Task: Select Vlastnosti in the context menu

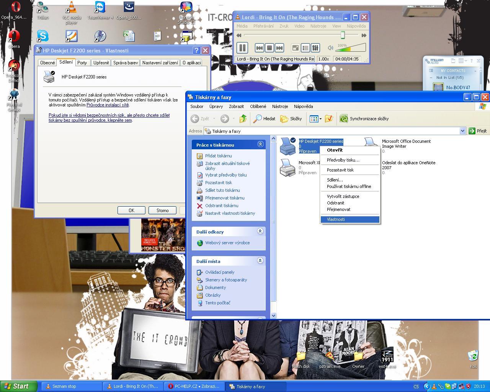Action: point(336,219)
